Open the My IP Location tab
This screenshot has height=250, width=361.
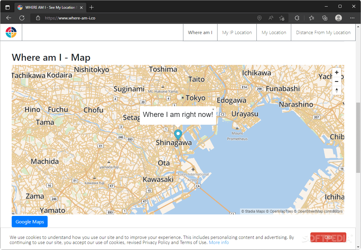(x=237, y=33)
